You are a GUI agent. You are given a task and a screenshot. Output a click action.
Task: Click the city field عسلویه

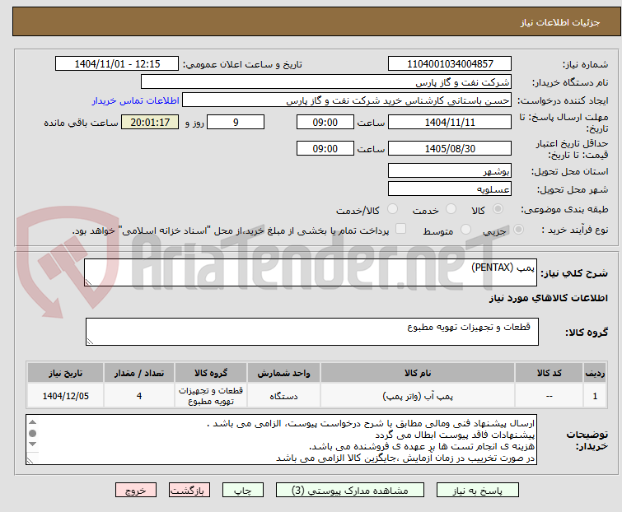tap(450, 189)
